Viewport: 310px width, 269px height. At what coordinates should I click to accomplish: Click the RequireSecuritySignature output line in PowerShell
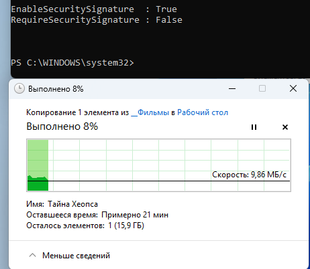pyautogui.click(x=97, y=20)
